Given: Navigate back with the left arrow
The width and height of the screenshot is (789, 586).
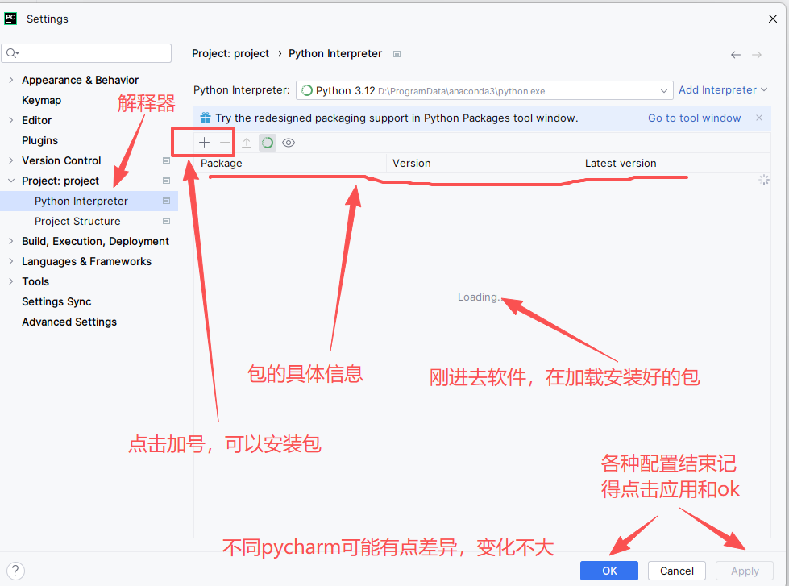Looking at the screenshot, I should point(736,55).
